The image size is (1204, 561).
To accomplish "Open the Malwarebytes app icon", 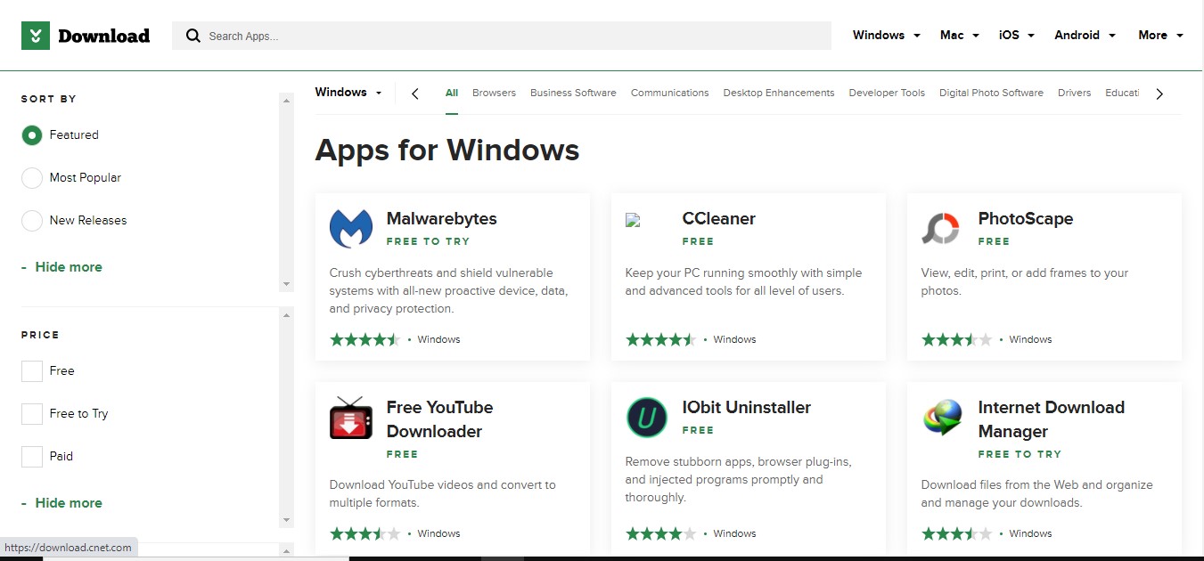I will [x=351, y=228].
